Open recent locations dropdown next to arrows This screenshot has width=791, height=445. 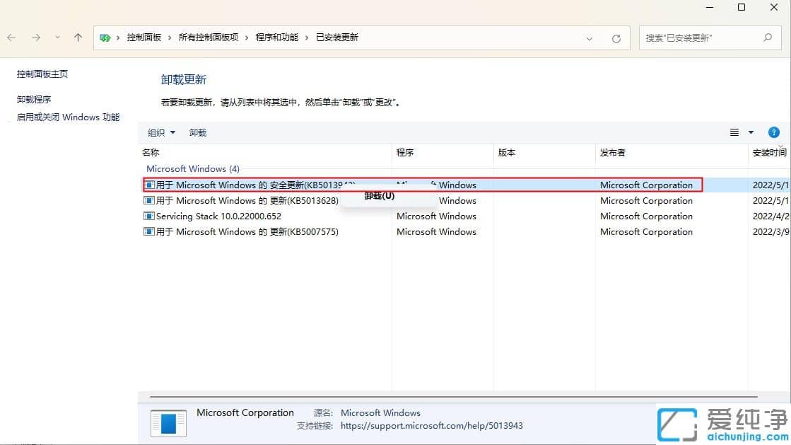coord(57,37)
